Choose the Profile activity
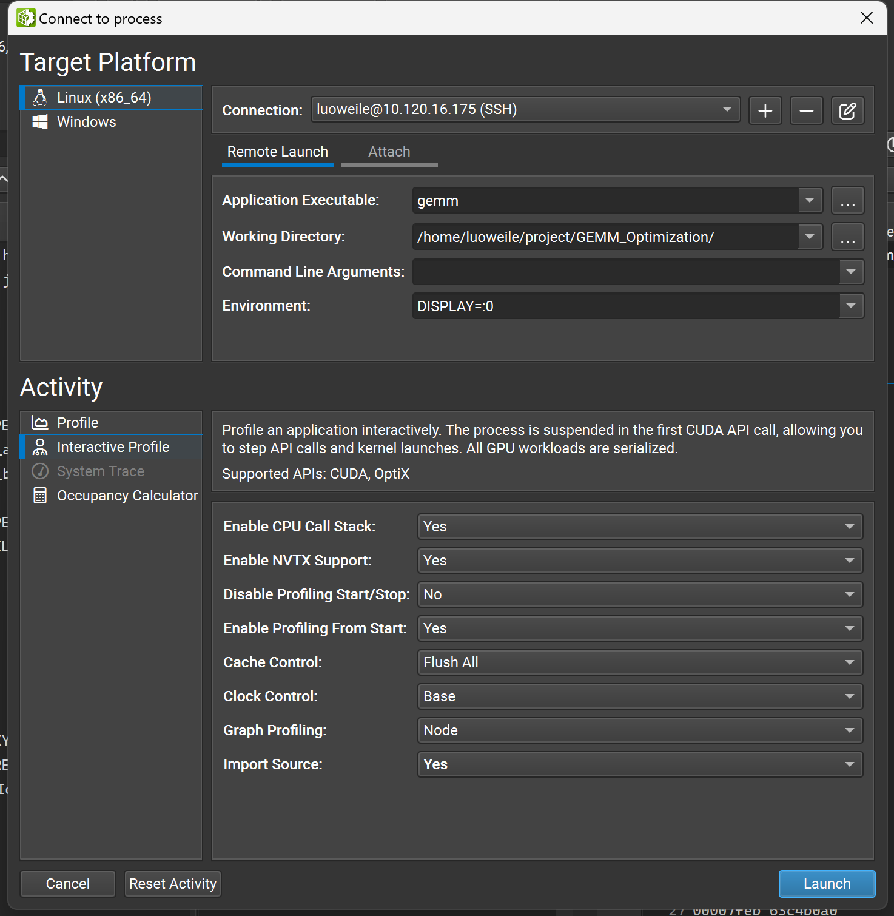The width and height of the screenshot is (894, 916). [78, 423]
